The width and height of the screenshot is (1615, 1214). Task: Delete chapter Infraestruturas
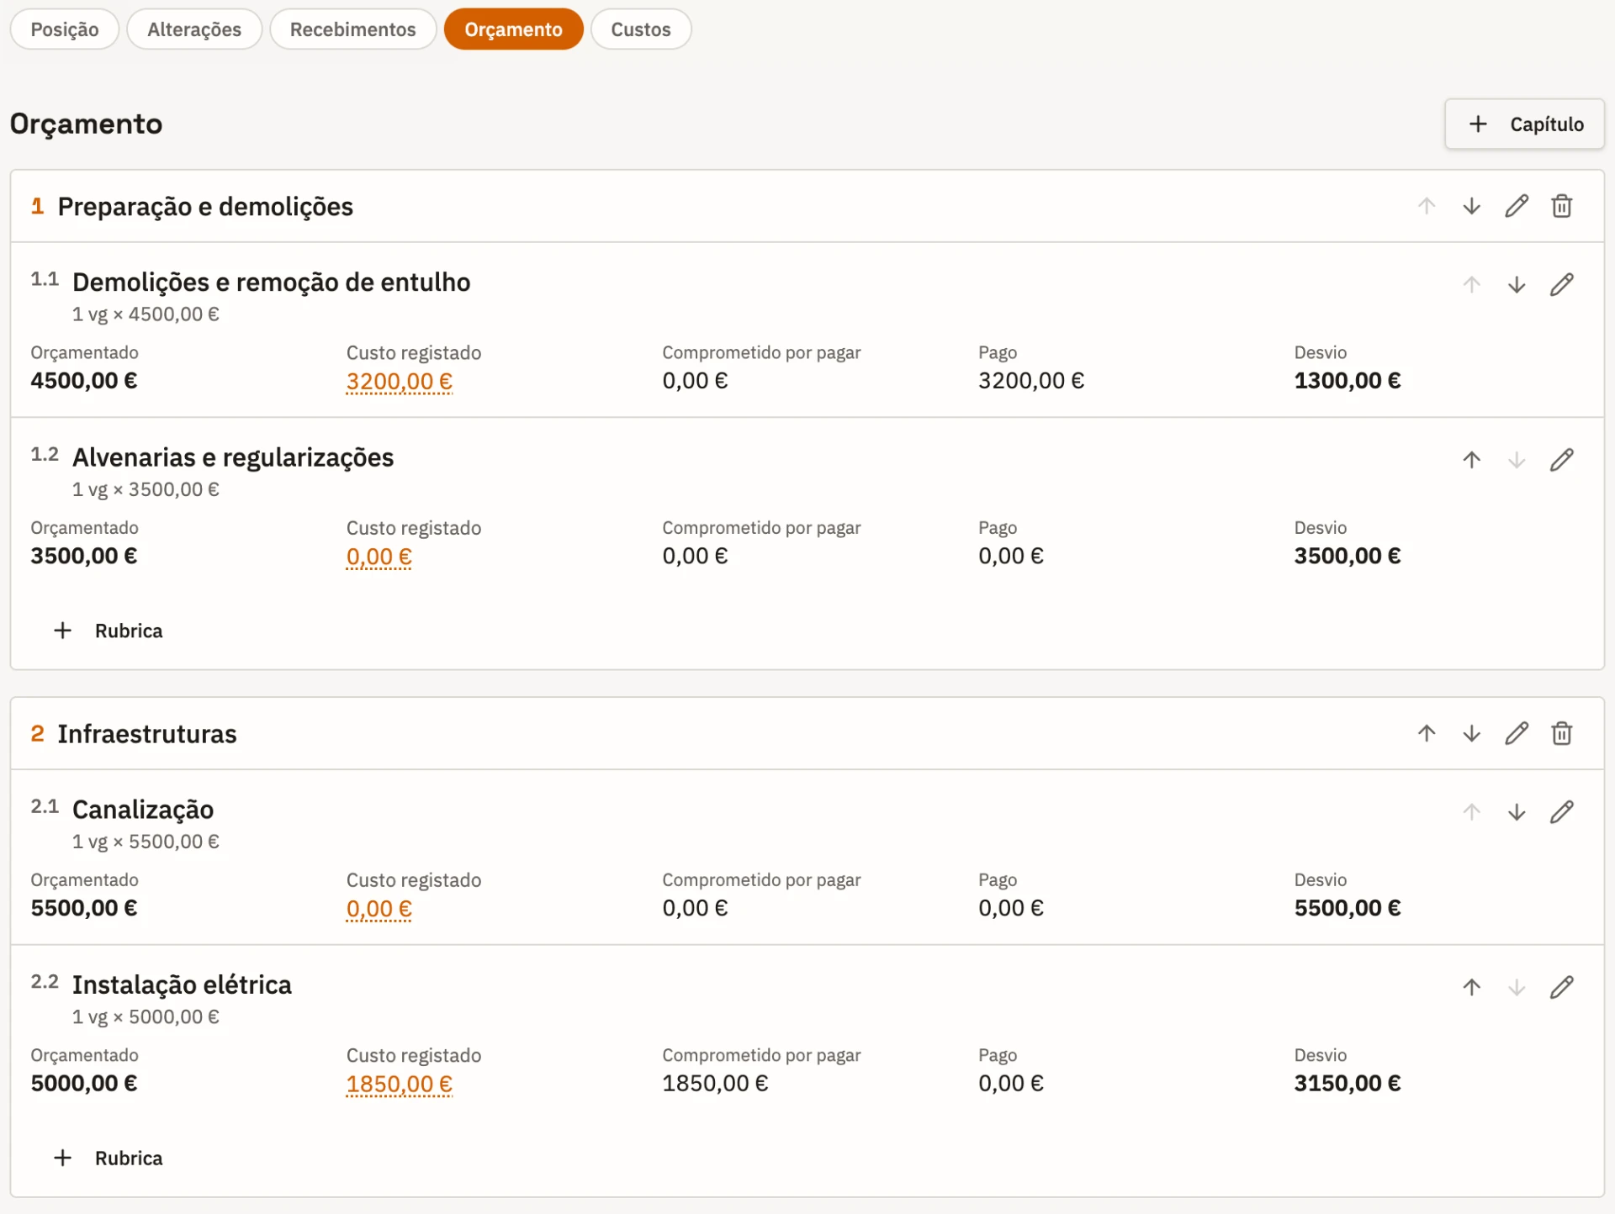pos(1561,733)
